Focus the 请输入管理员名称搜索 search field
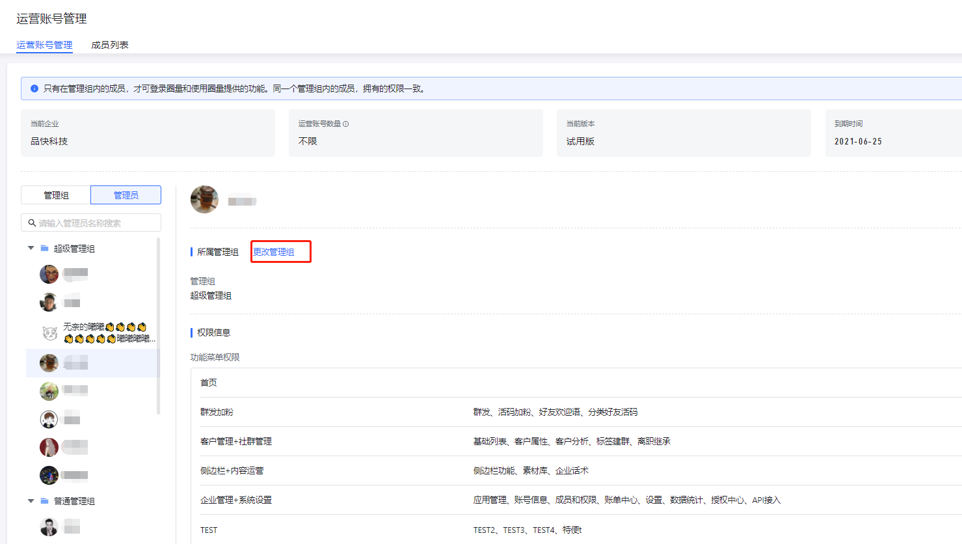 point(98,223)
